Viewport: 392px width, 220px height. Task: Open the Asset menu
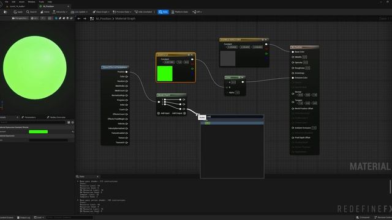[22, 2]
